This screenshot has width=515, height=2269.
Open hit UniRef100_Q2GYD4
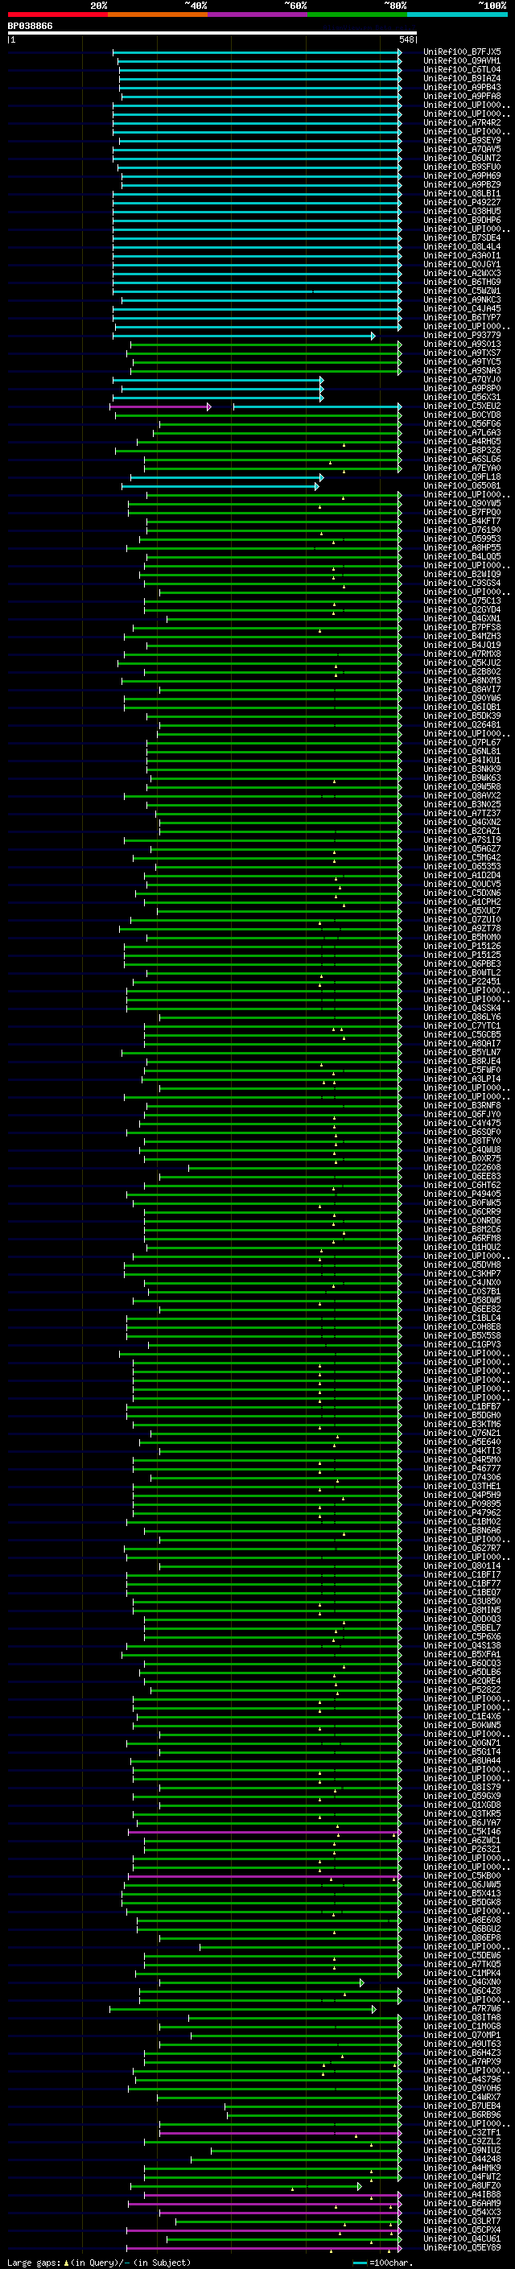462,610
